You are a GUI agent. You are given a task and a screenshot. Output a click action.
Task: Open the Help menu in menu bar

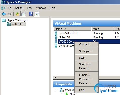click(52, 8)
